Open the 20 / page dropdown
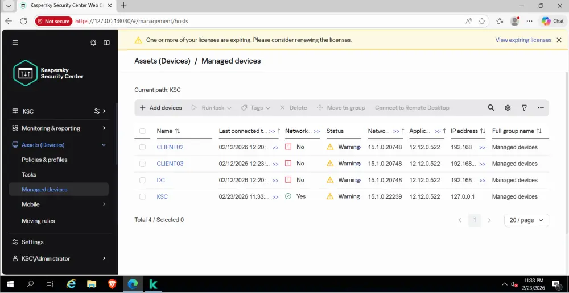 tap(526, 220)
